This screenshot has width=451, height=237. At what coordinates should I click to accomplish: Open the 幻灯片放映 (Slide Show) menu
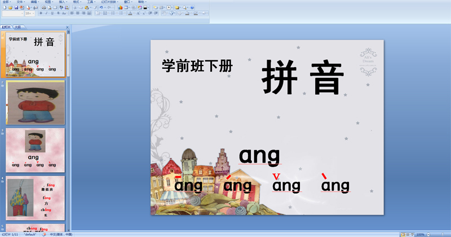pyautogui.click(x=109, y=2)
